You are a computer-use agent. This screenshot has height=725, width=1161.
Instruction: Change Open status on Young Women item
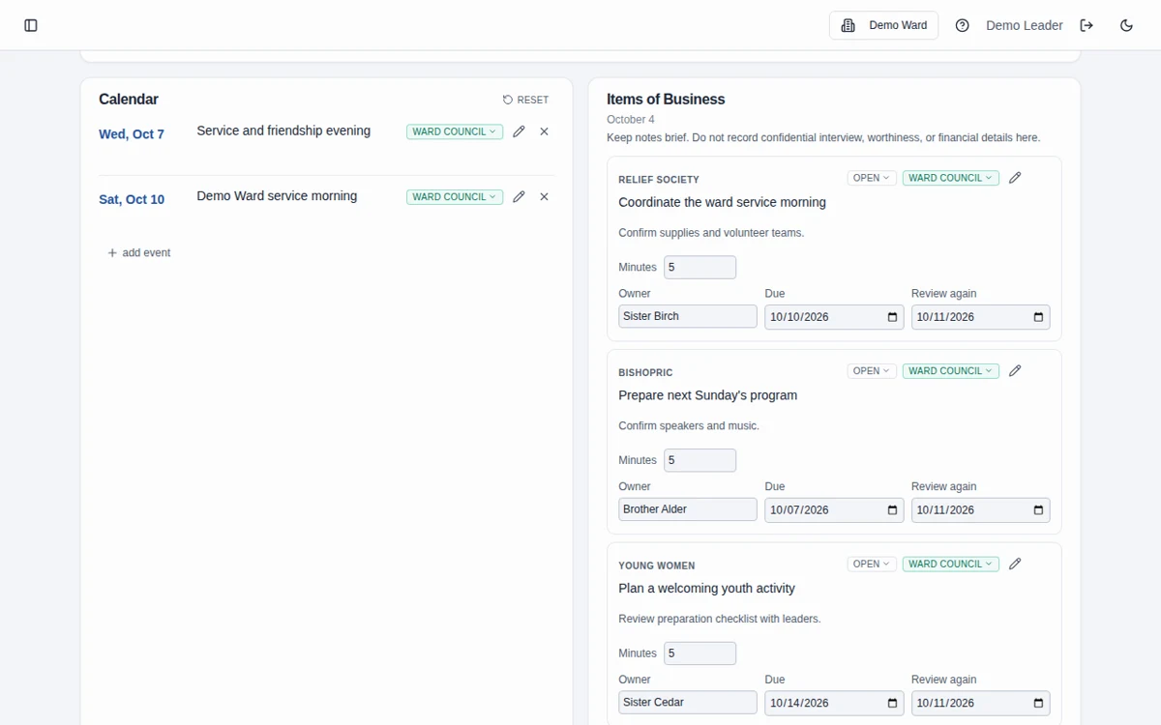[872, 564]
